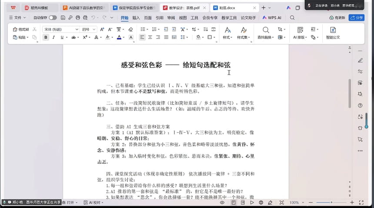Open the bullet list dropdown arrow
The width and height of the screenshot is (374, 208).
coord(147,29)
